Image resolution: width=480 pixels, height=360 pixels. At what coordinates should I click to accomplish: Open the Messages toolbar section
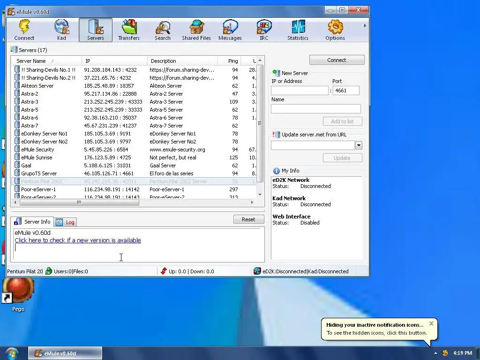click(x=230, y=30)
